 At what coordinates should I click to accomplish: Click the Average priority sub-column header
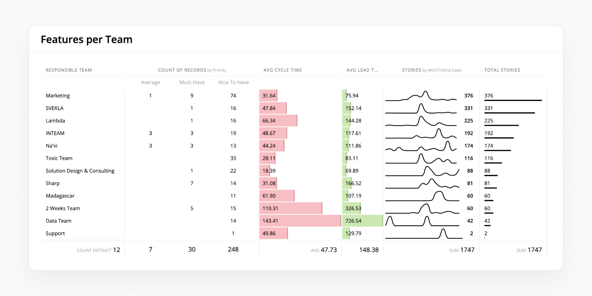pyautogui.click(x=151, y=83)
